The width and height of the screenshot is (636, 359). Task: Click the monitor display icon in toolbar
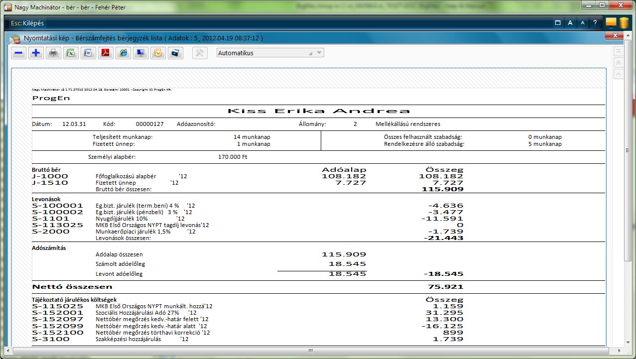(x=140, y=53)
